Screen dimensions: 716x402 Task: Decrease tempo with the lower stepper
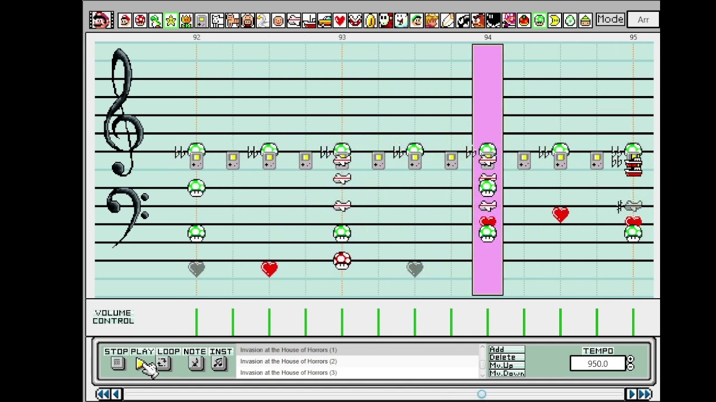pyautogui.click(x=630, y=367)
